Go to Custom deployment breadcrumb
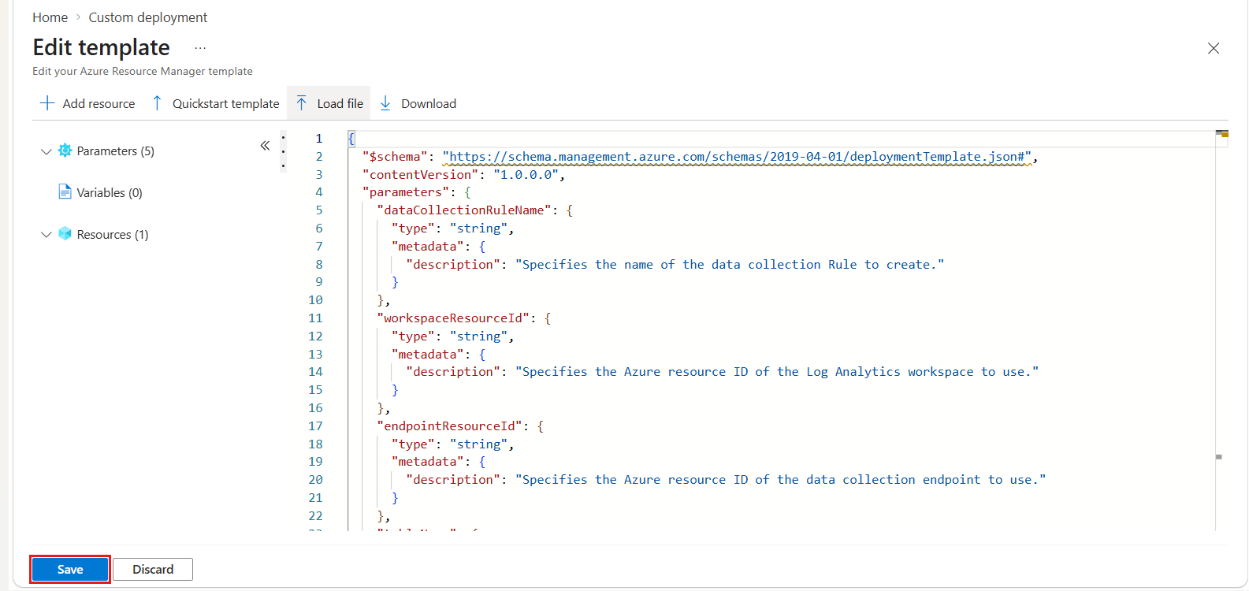The width and height of the screenshot is (1249, 591). pyautogui.click(x=148, y=17)
